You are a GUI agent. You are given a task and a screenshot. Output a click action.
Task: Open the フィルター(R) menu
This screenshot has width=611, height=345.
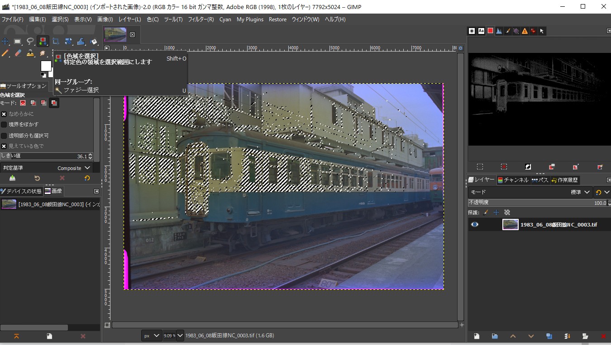click(x=201, y=19)
